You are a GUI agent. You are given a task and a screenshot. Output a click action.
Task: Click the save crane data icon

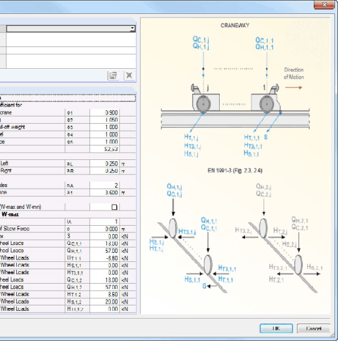(x=113, y=75)
